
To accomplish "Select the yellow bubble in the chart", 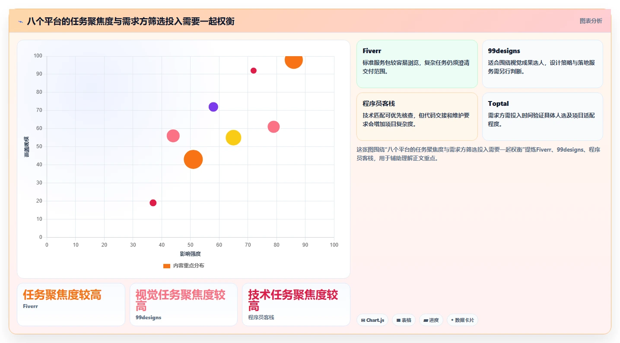I will click(x=233, y=137).
